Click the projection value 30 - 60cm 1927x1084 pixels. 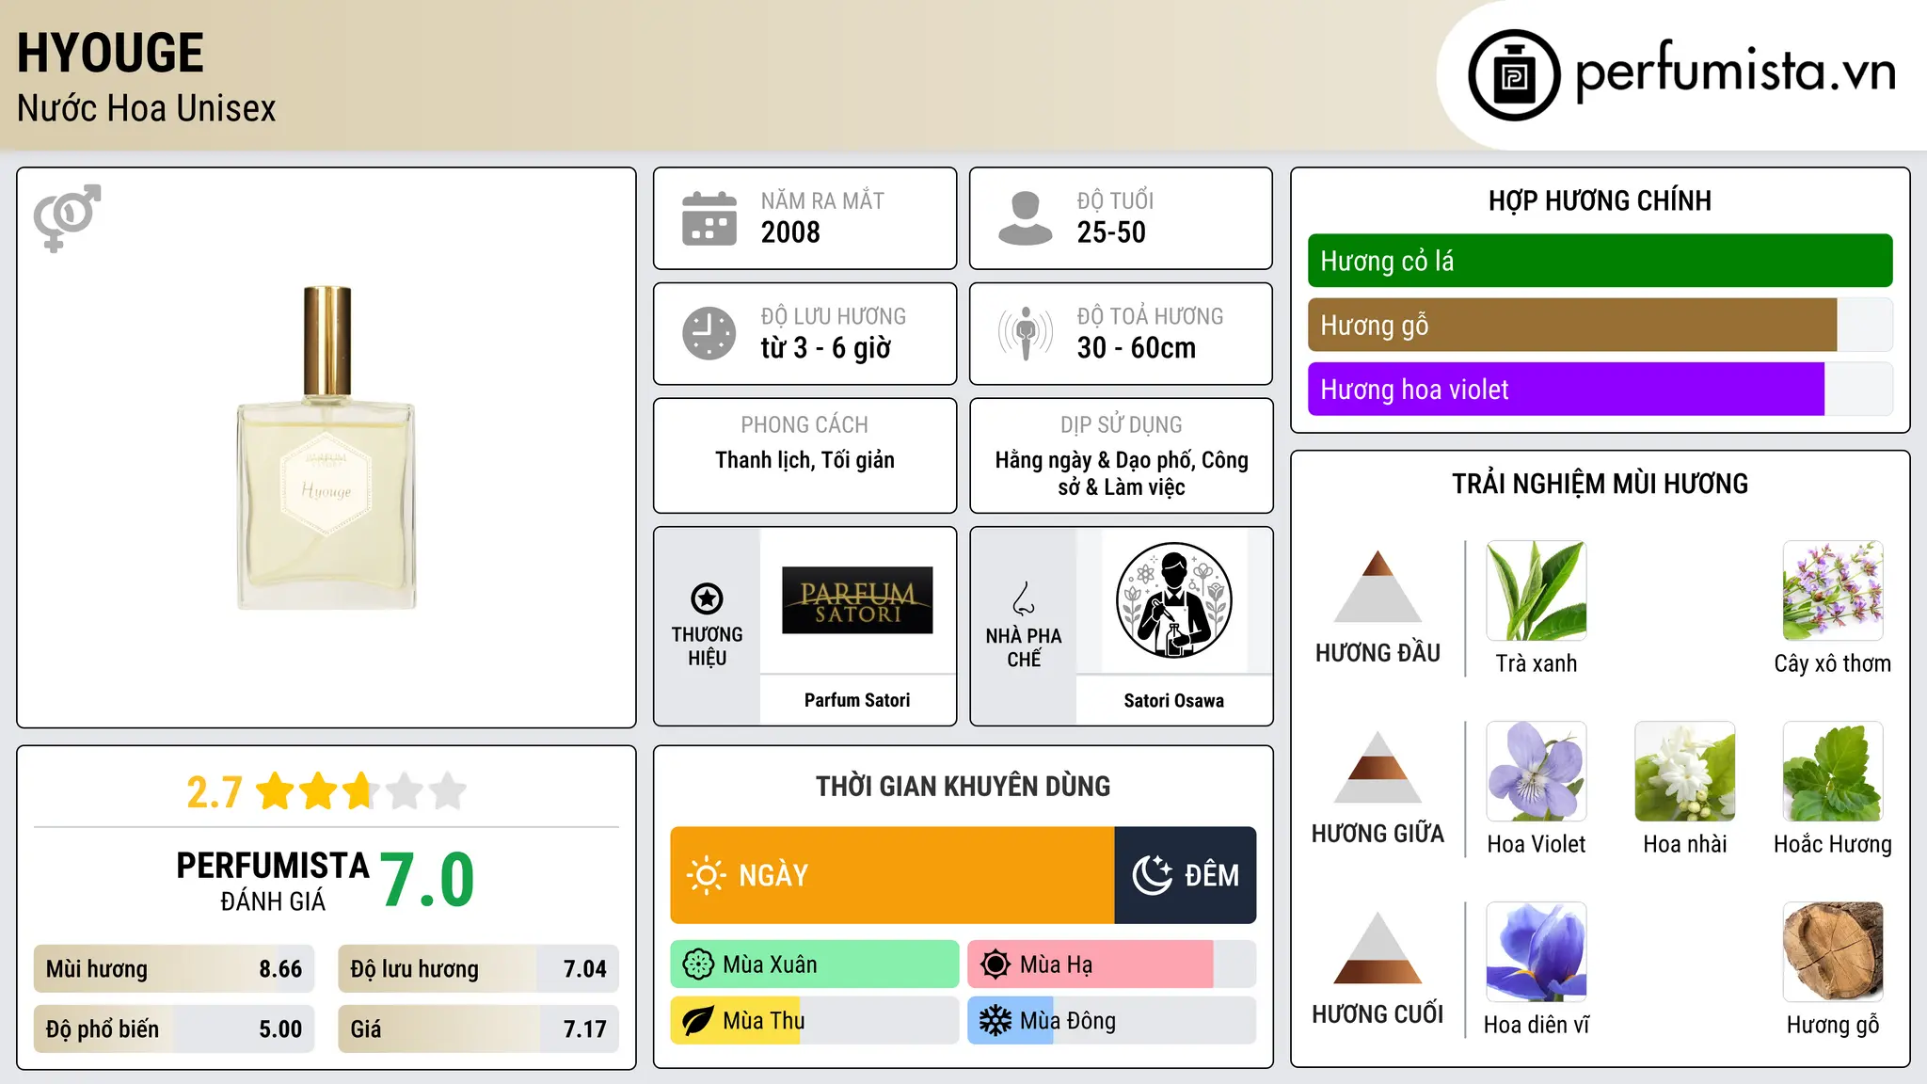[x=1137, y=348]
